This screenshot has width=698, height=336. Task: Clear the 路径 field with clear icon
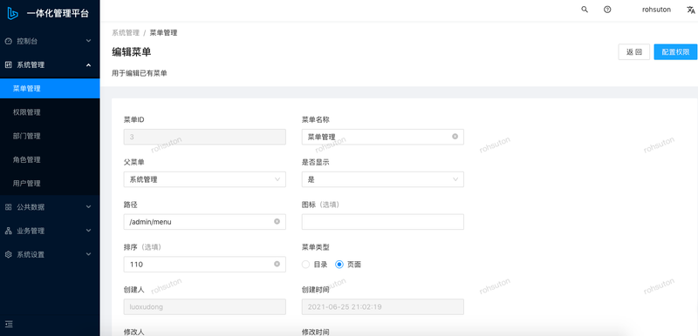click(277, 221)
